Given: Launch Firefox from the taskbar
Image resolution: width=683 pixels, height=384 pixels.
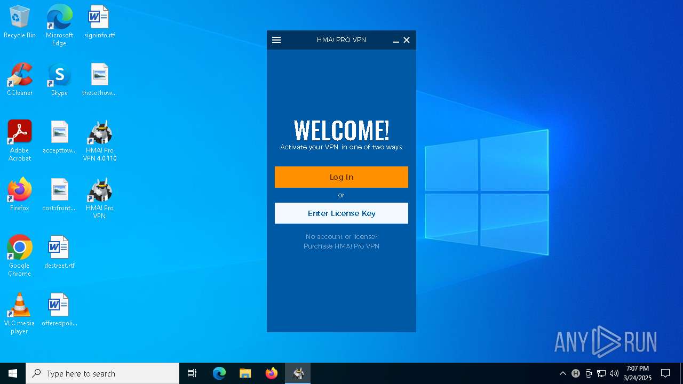Looking at the screenshot, I should point(272,373).
